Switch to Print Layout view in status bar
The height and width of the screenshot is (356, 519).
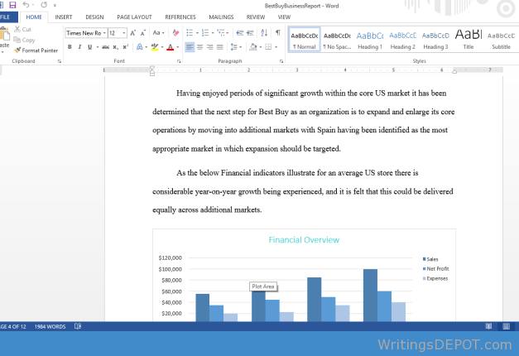point(506,326)
